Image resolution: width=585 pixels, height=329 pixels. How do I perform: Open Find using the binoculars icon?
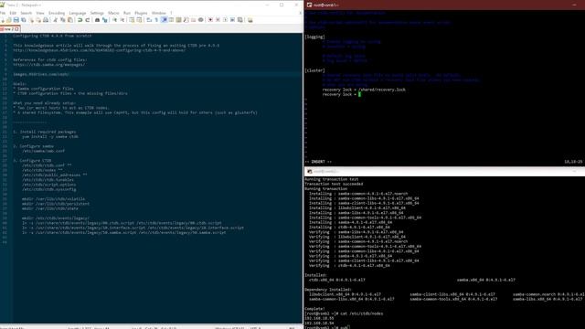[x=97, y=20]
